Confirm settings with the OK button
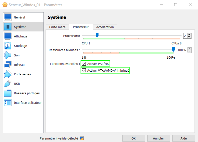This screenshot has height=142, width=198. [133, 138]
